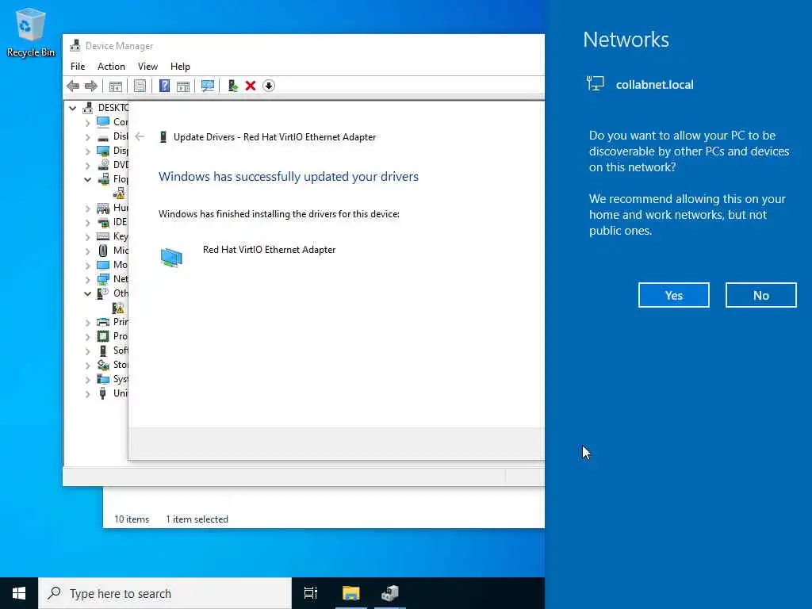Viewport: 812px width, 609px height.
Task: Click No to decline network discovery
Action: click(x=760, y=295)
